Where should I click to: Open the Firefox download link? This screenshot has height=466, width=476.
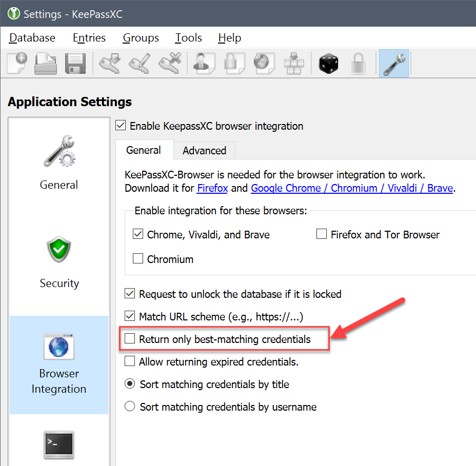[212, 188]
